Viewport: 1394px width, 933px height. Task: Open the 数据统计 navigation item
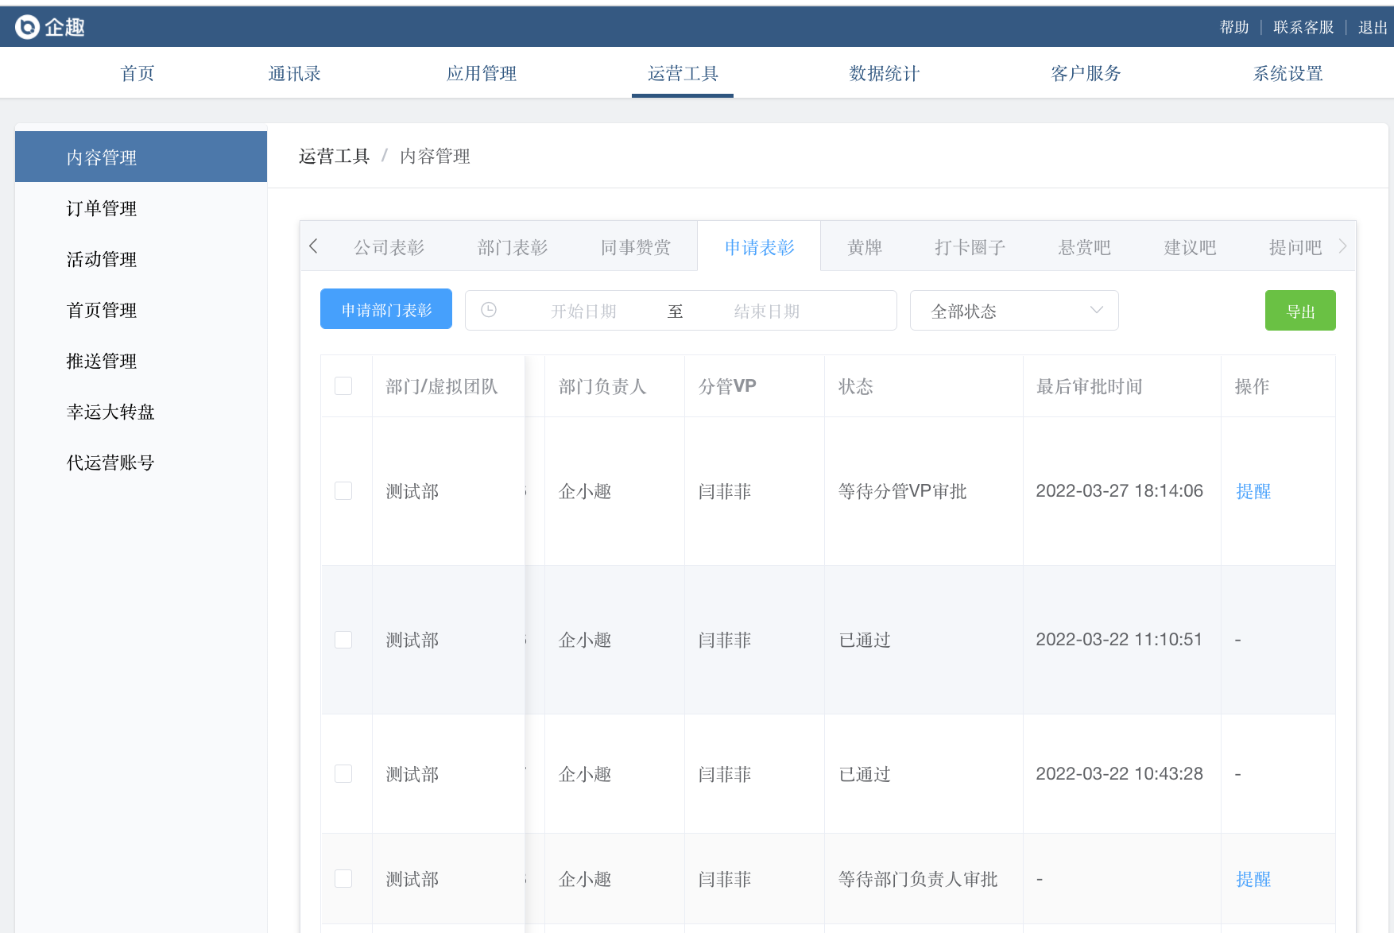[x=885, y=73]
